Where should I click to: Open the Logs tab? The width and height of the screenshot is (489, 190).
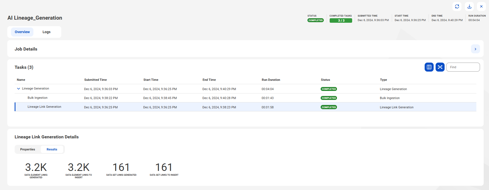(46, 32)
